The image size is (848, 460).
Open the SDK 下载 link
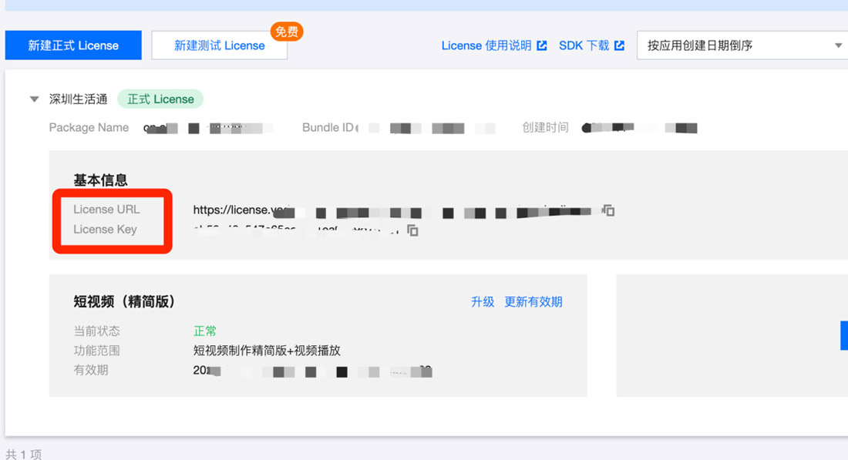(584, 45)
